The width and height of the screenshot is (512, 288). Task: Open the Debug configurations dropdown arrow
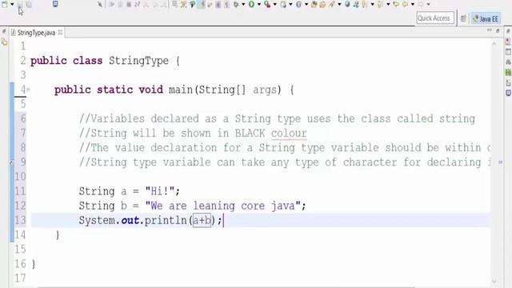pyautogui.click(x=243, y=4)
